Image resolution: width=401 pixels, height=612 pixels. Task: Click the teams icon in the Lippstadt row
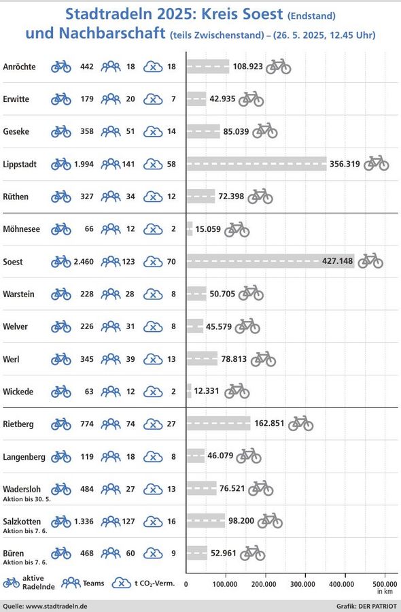[x=111, y=165]
